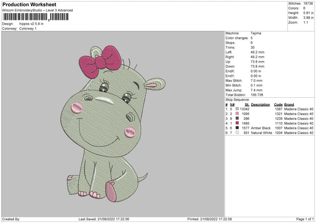Click stitch count '13342' in stop row 1

(x=245, y=109)
